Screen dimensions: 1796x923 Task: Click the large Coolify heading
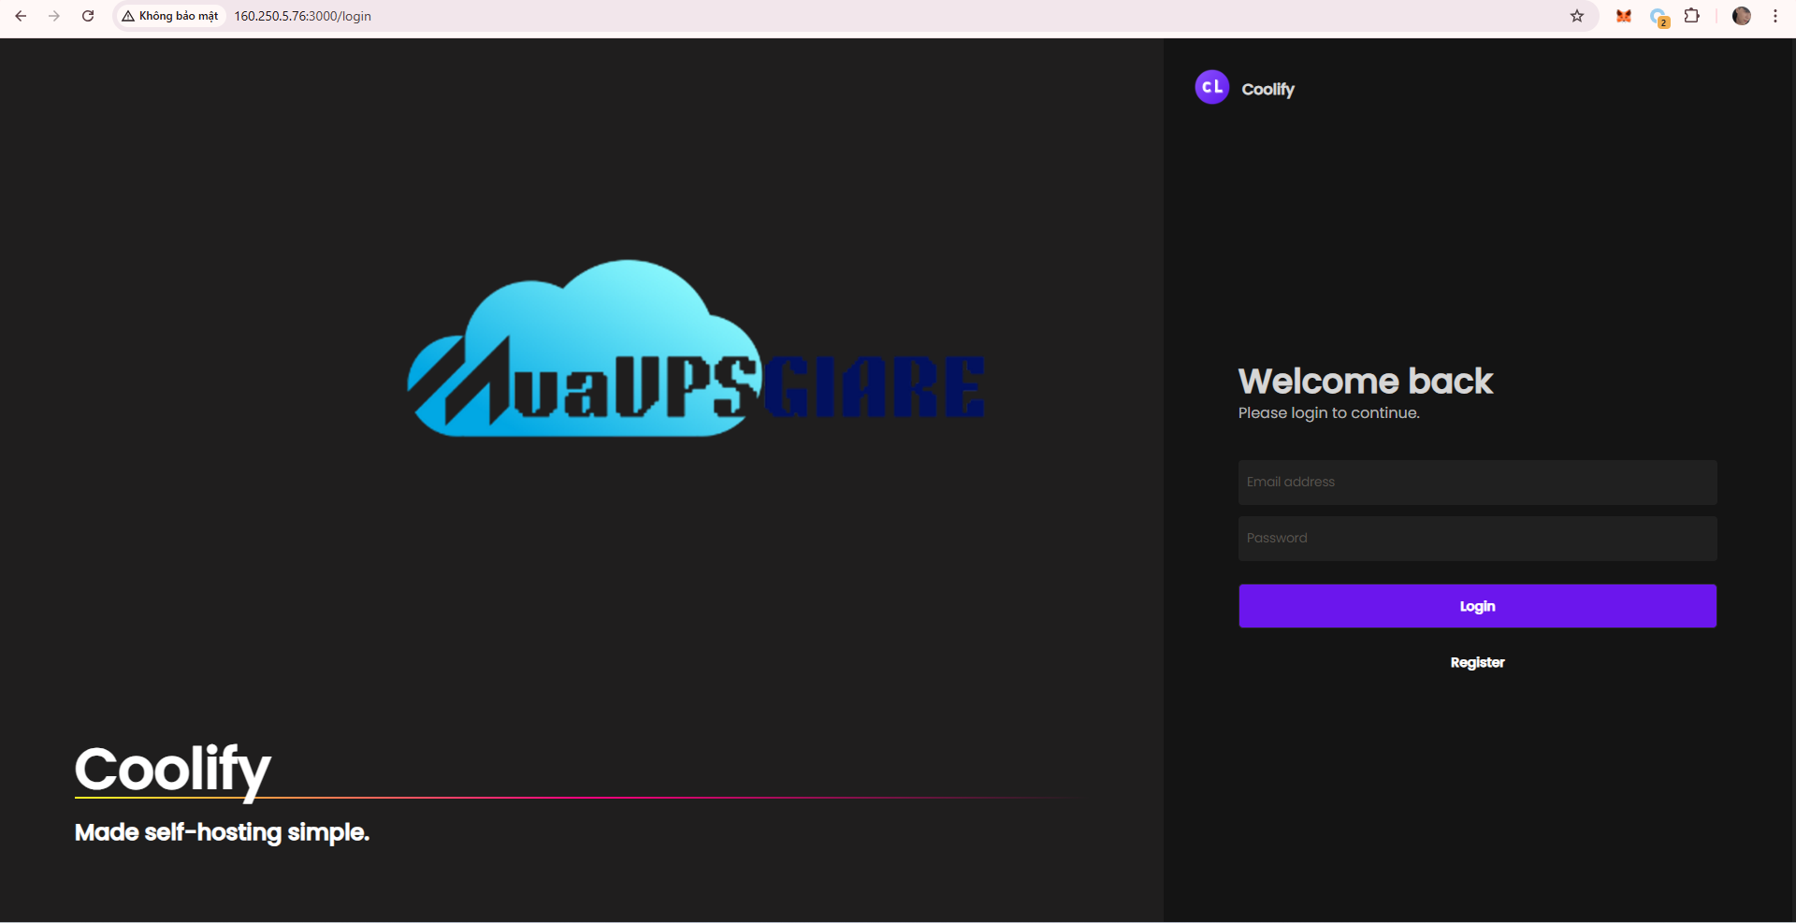[173, 769]
